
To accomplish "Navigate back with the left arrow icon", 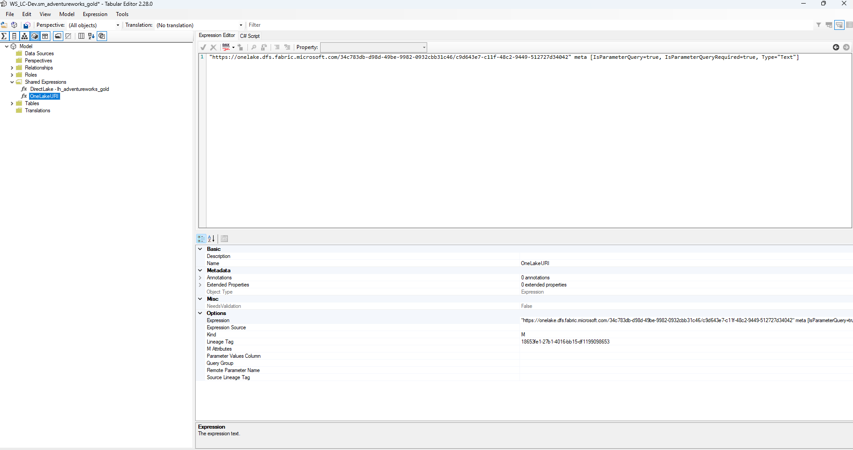I will coord(836,47).
